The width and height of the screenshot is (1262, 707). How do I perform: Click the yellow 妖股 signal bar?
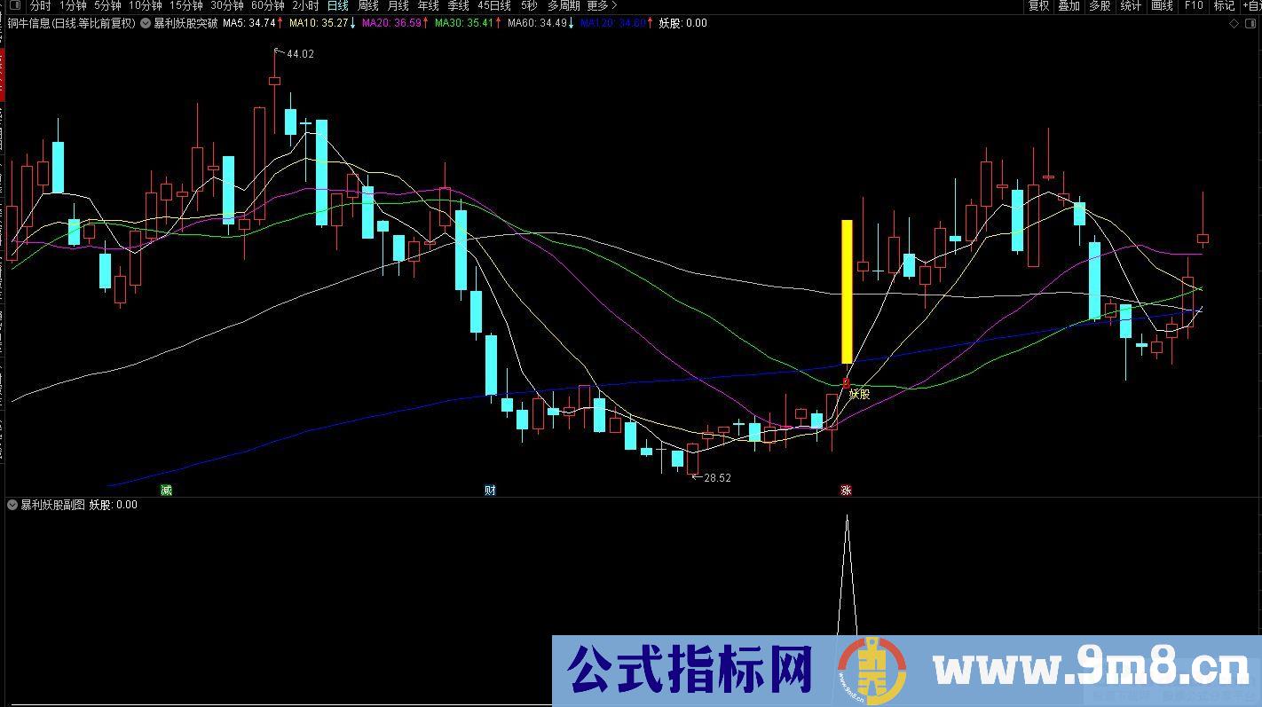(847, 292)
